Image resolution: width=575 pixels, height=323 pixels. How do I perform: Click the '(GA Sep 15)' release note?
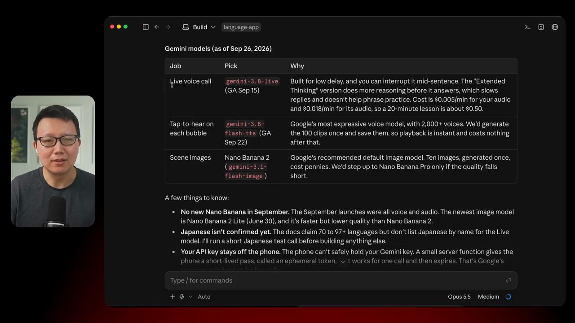242,90
